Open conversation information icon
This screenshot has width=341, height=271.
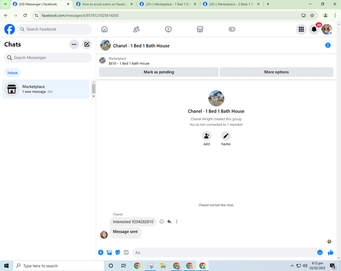pyautogui.click(x=328, y=46)
